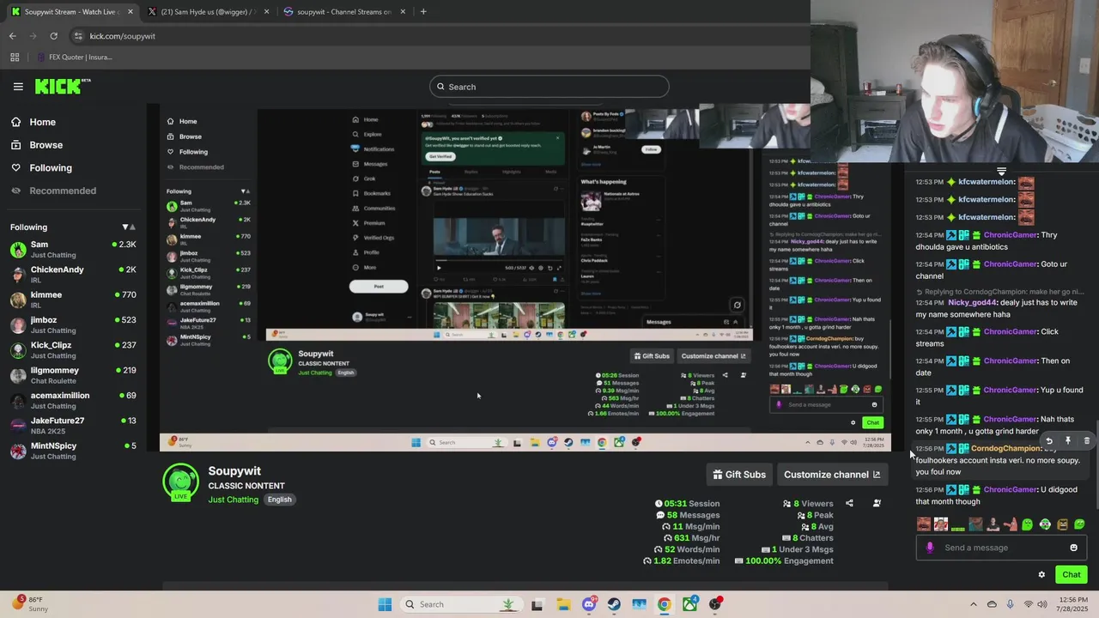Pin the CorndogChampion chat message
Viewport: 1099px width, 618px height.
coord(1068,441)
